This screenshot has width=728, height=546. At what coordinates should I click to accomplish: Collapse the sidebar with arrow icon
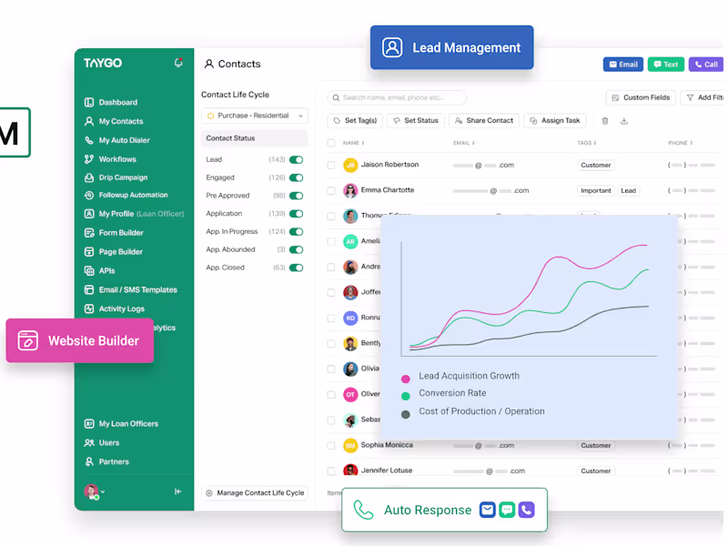coord(177,491)
